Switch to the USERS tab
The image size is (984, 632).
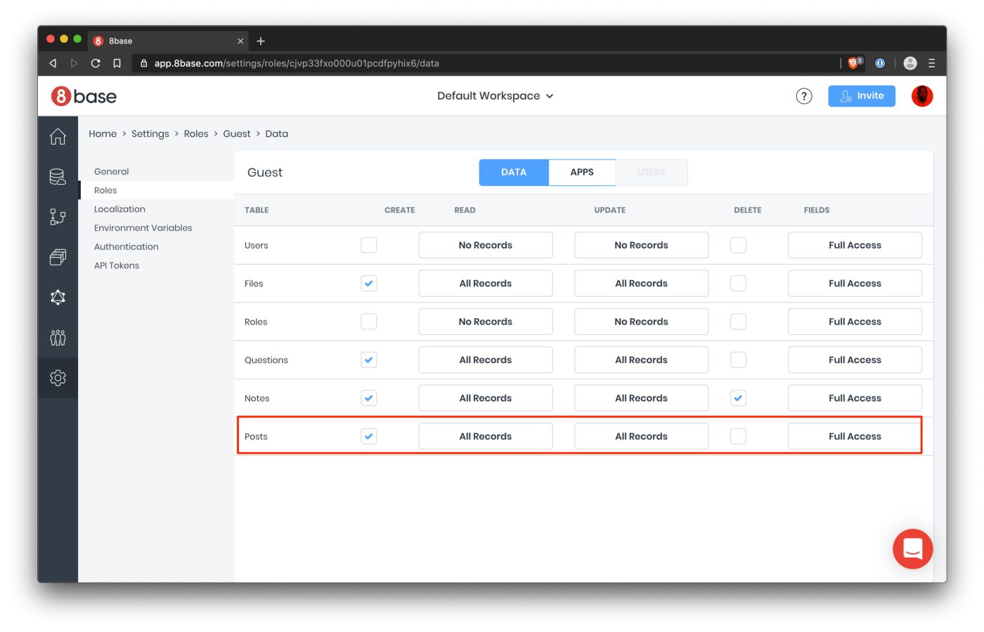coord(652,172)
